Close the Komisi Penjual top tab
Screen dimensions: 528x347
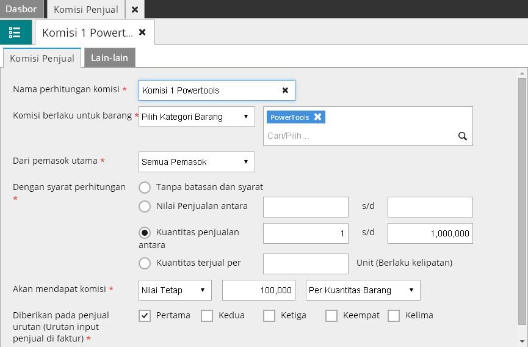click(x=135, y=9)
